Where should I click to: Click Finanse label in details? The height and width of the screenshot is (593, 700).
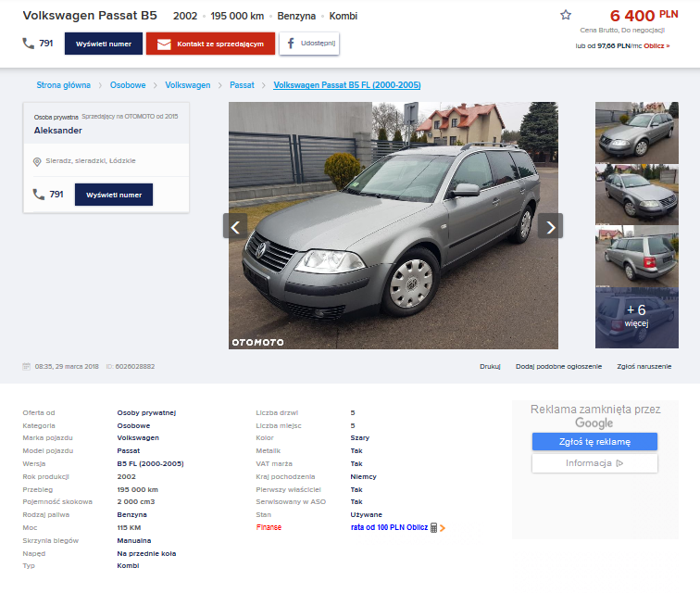[x=269, y=527]
